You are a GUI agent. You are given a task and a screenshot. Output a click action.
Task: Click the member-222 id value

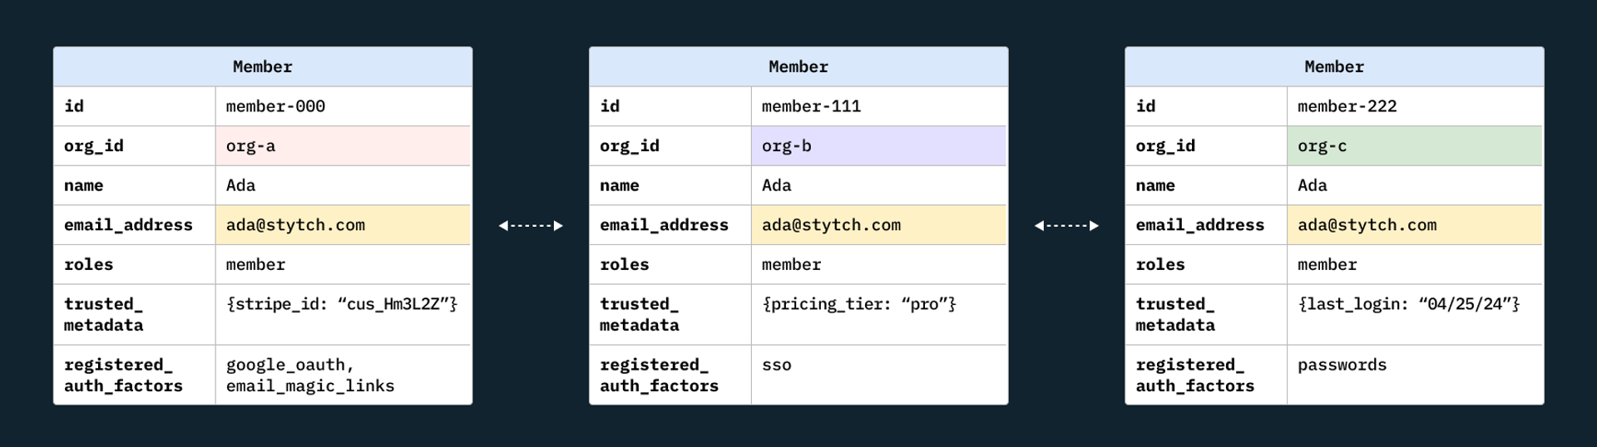[x=1347, y=106]
